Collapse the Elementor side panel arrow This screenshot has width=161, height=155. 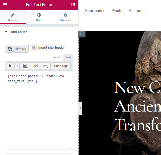click(x=80, y=108)
